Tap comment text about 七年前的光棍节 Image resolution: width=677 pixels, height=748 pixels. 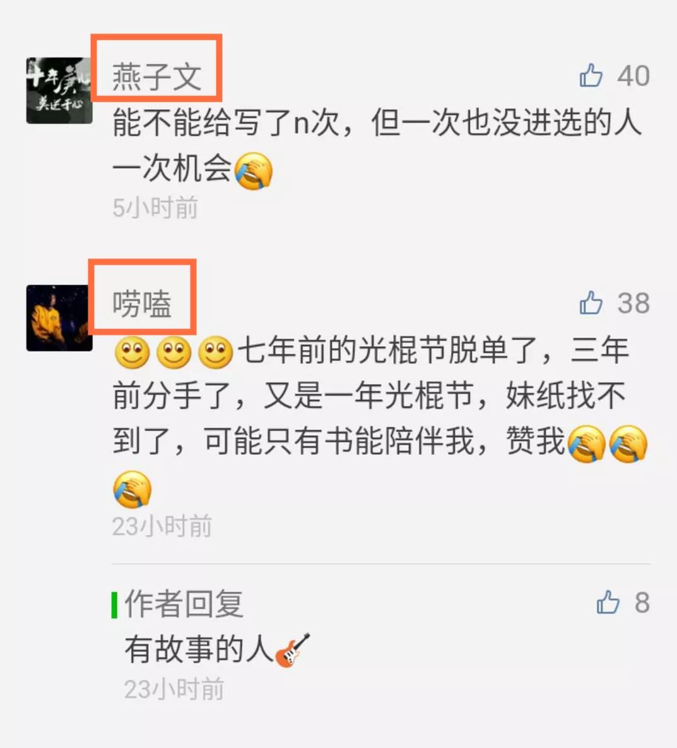click(380, 419)
